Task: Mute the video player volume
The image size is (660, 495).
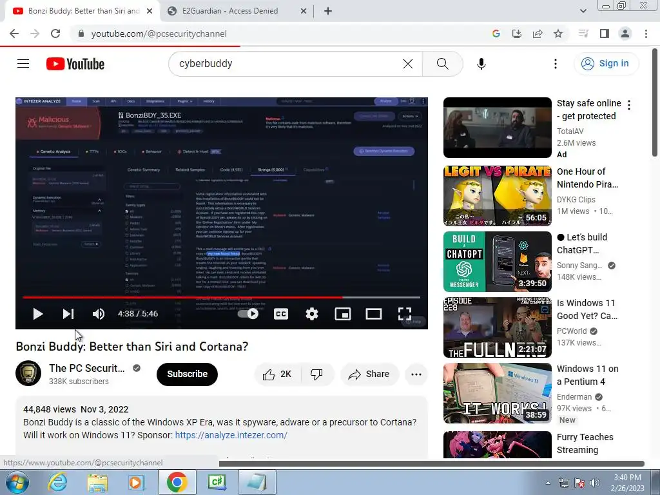Action: (99, 314)
